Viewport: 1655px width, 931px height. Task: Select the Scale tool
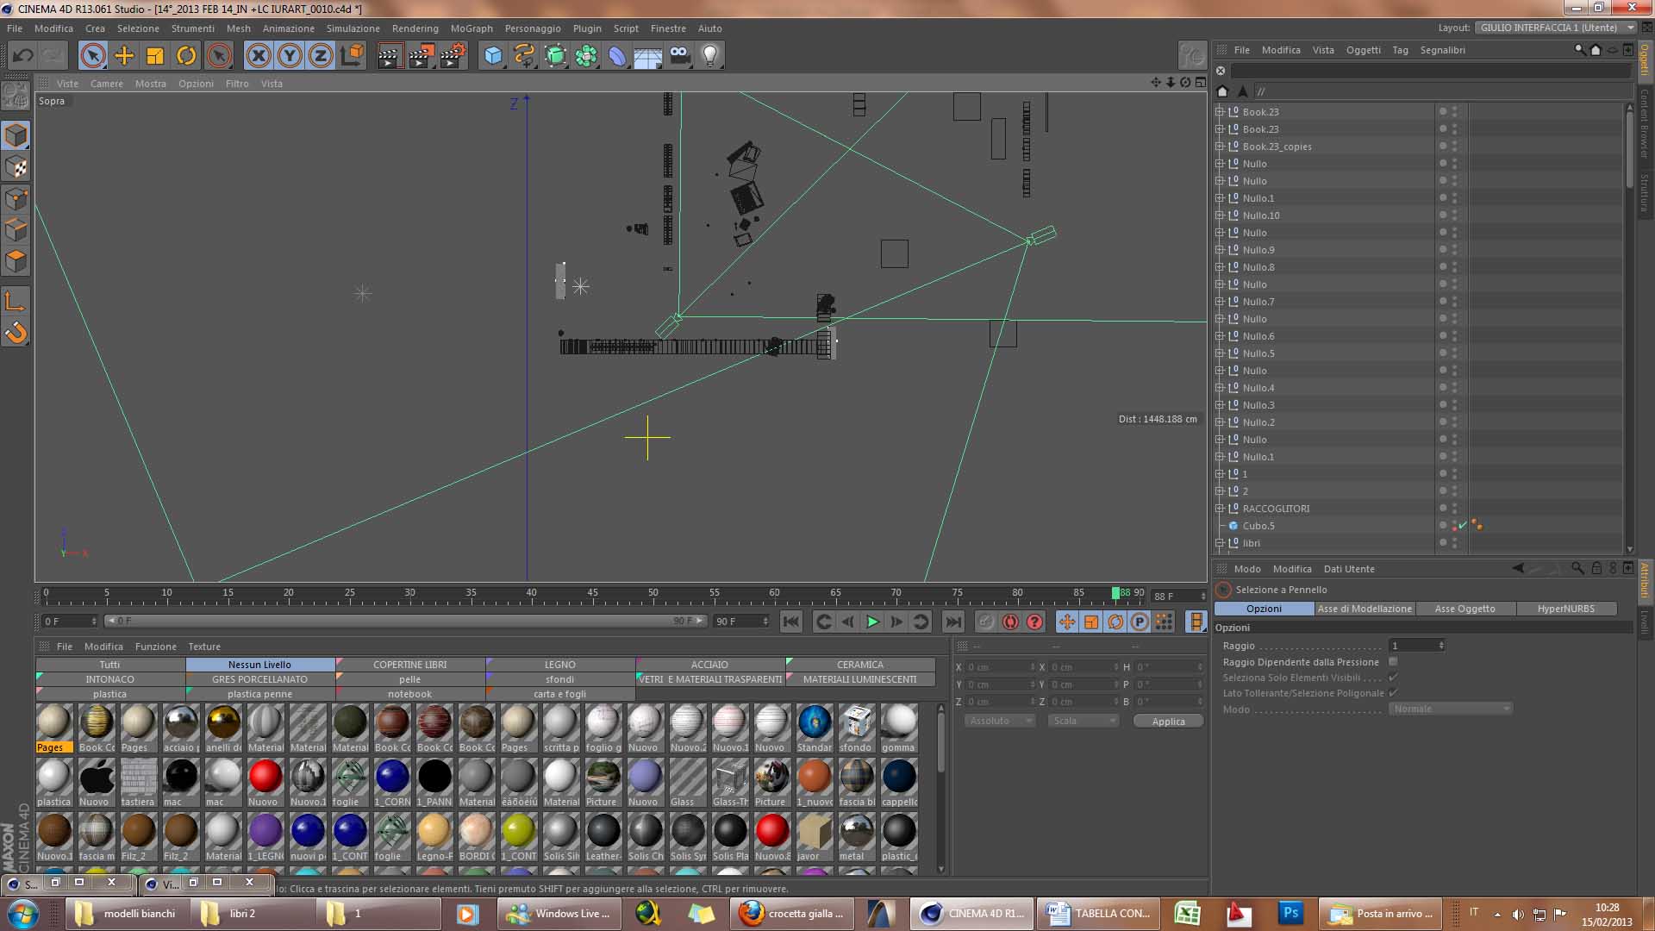[155, 56]
